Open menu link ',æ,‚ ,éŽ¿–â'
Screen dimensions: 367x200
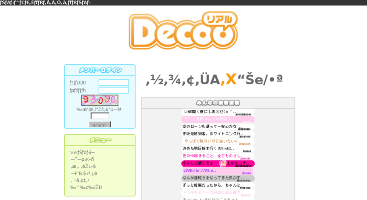(x=83, y=166)
